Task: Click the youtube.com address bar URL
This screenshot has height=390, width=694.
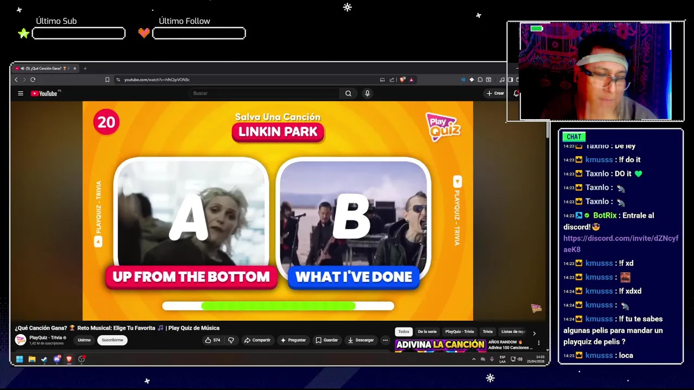Action: tap(157, 80)
